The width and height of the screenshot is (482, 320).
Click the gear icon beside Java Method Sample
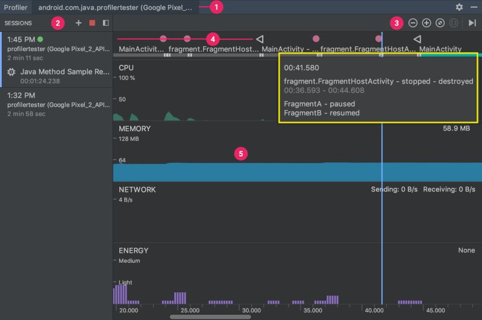point(11,72)
